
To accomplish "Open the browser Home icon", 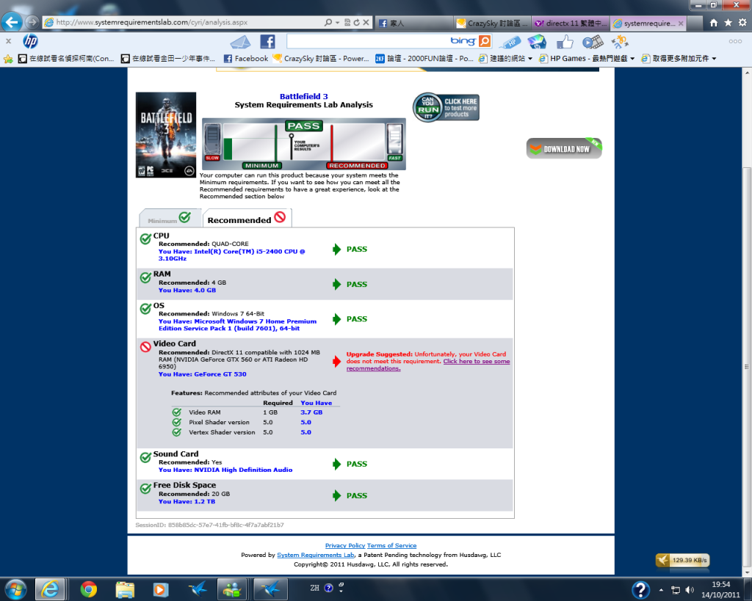I will [714, 23].
